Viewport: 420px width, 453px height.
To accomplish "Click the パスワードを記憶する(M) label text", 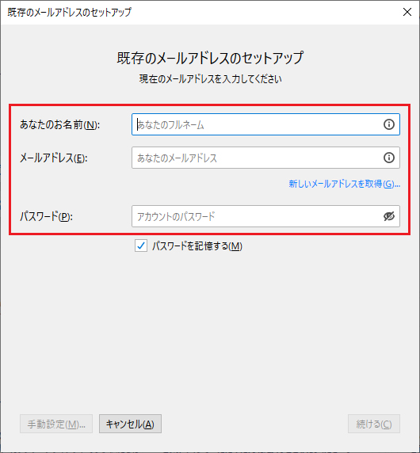I will pyautogui.click(x=197, y=246).
